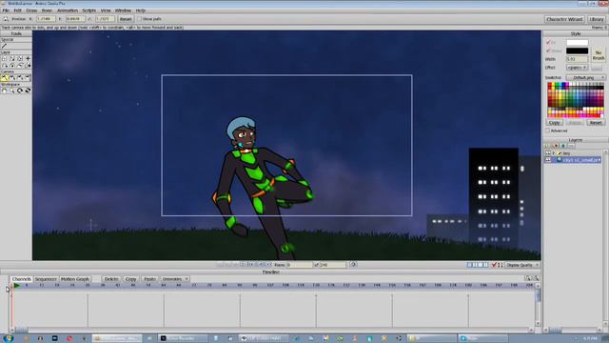Select the Scale Layer tool

(x=12, y=58)
